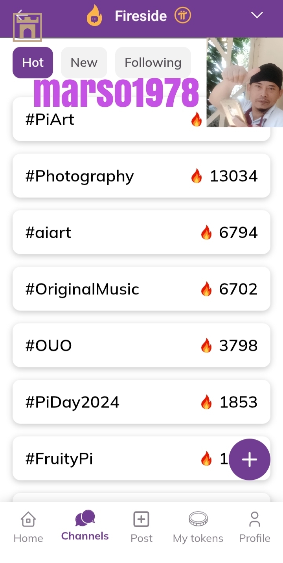Open the #aiart channel
Viewport: 283px width, 563px height.
tap(141, 232)
